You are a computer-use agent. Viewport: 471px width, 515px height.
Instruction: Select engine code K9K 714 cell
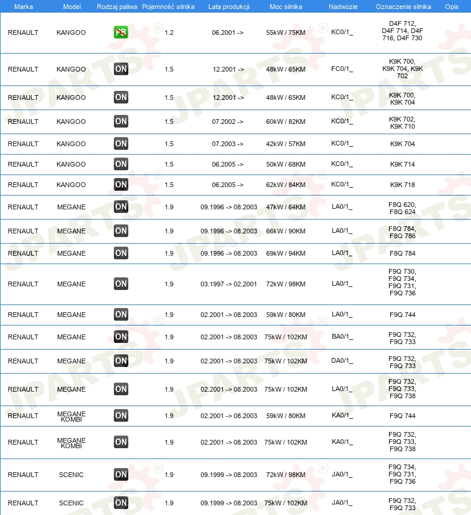pyautogui.click(x=402, y=164)
